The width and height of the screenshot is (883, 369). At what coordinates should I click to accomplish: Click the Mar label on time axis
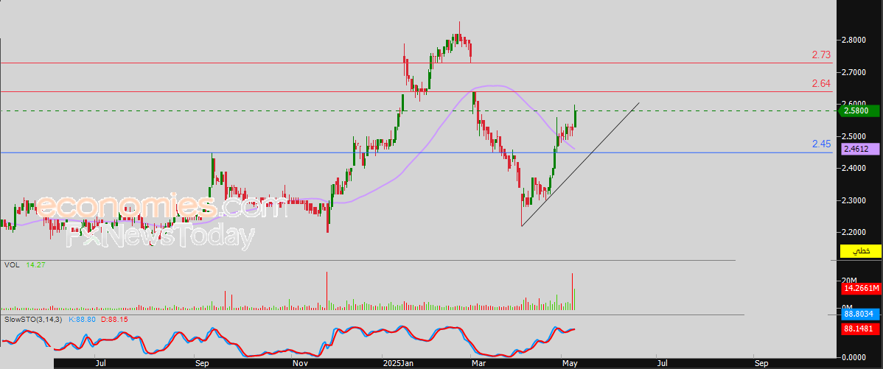[x=478, y=363]
